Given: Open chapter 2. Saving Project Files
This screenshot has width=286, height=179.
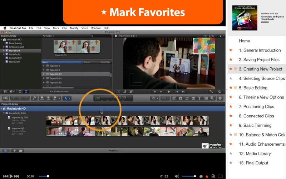Looking at the screenshot, I should (259, 59).
